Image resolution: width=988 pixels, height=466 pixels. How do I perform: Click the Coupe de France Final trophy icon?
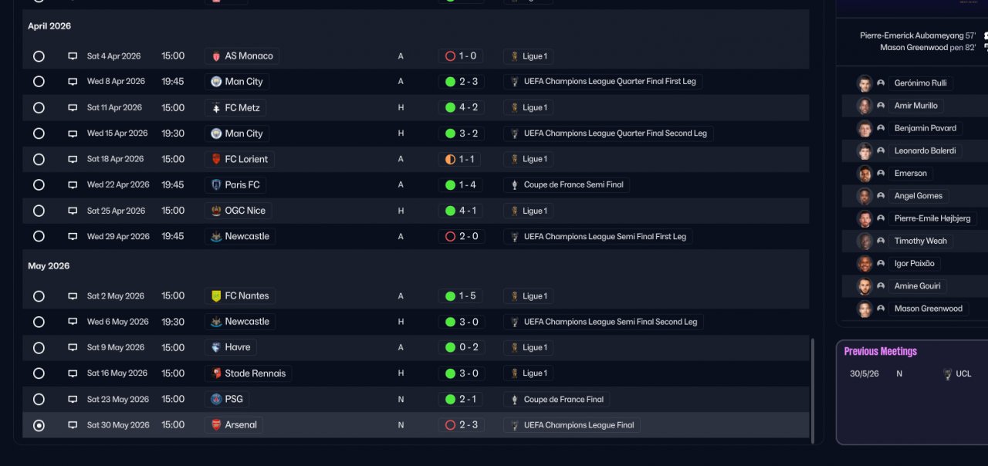[x=514, y=400]
